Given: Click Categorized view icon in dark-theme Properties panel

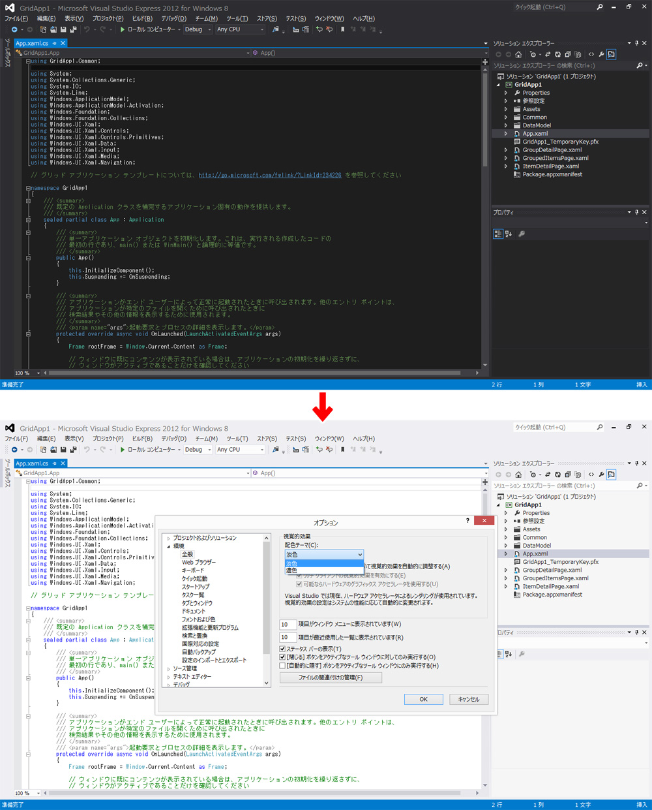Looking at the screenshot, I should pos(498,234).
